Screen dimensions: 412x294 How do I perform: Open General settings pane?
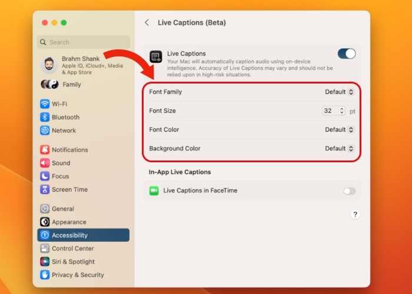[x=84, y=209]
